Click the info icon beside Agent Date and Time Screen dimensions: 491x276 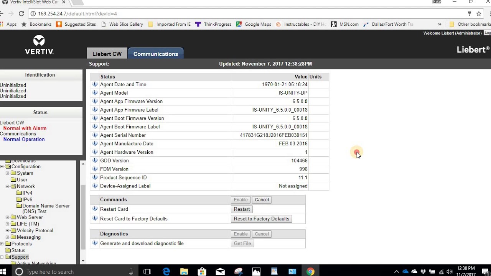(95, 84)
